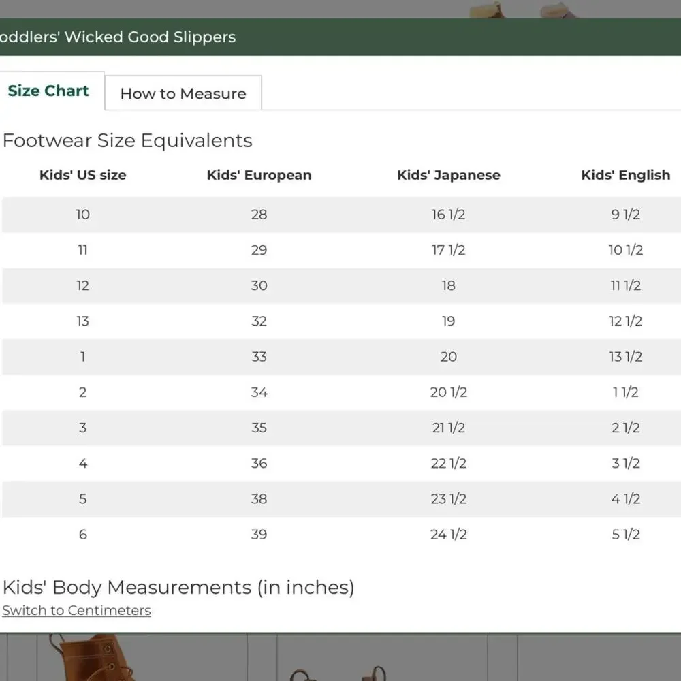Select European size 32 cell
Image resolution: width=681 pixels, height=681 pixels.
click(x=259, y=321)
